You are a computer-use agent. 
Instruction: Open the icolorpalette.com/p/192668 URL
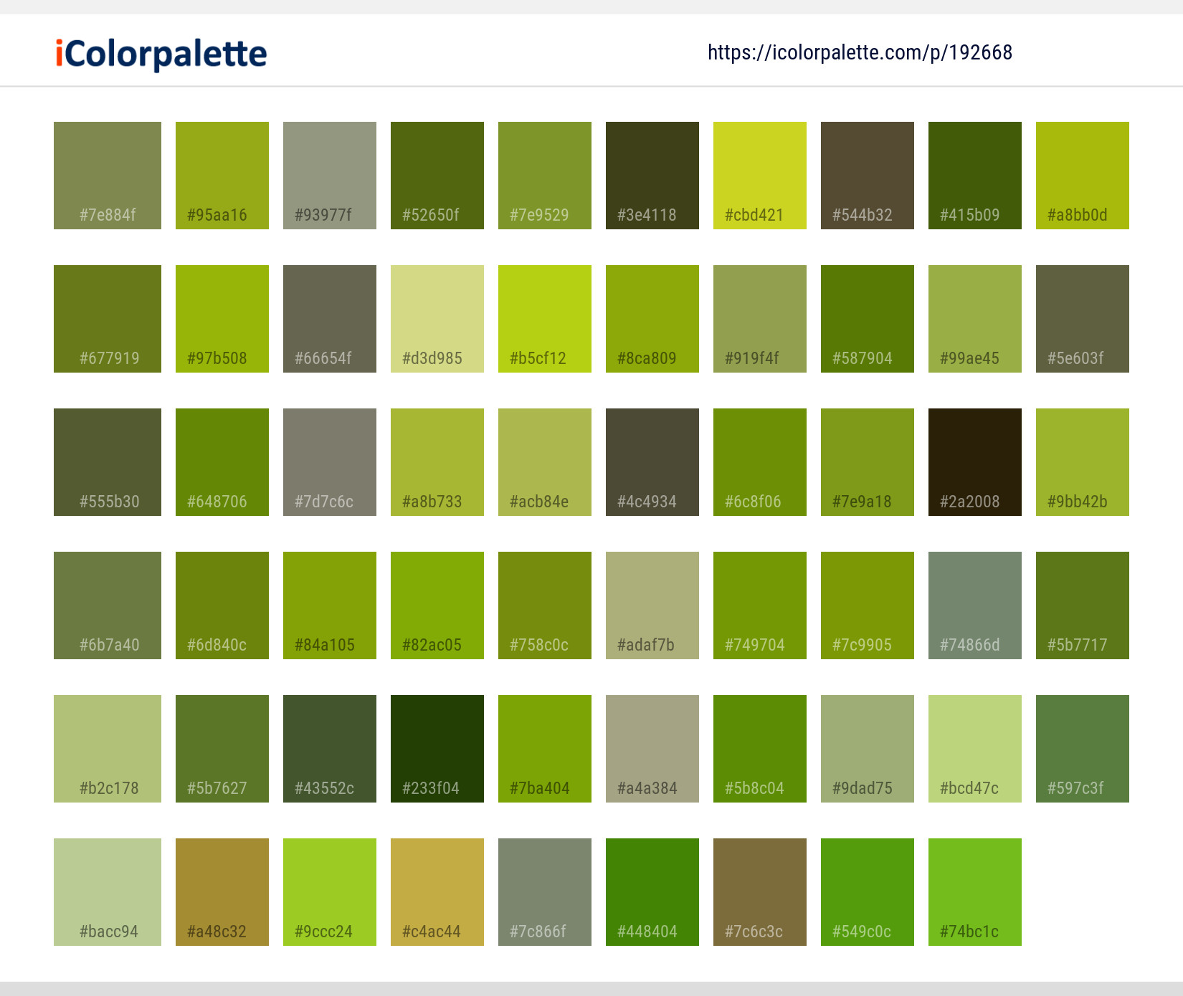[860, 52]
